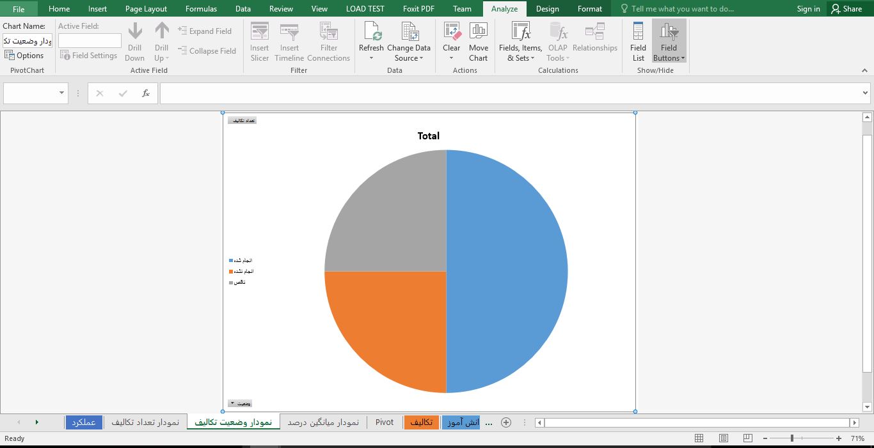Open the نمودار تعداد تکالیف sheet tab
This screenshot has height=448, width=874.
[145, 422]
